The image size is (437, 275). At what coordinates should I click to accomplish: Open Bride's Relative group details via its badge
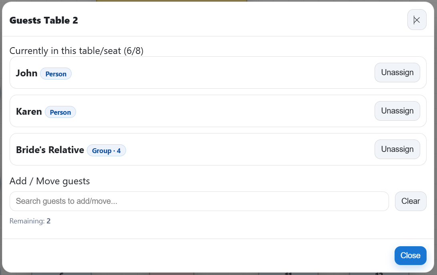pos(106,150)
